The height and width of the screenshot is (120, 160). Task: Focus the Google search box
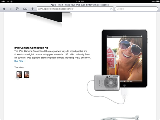[x=136, y=9]
